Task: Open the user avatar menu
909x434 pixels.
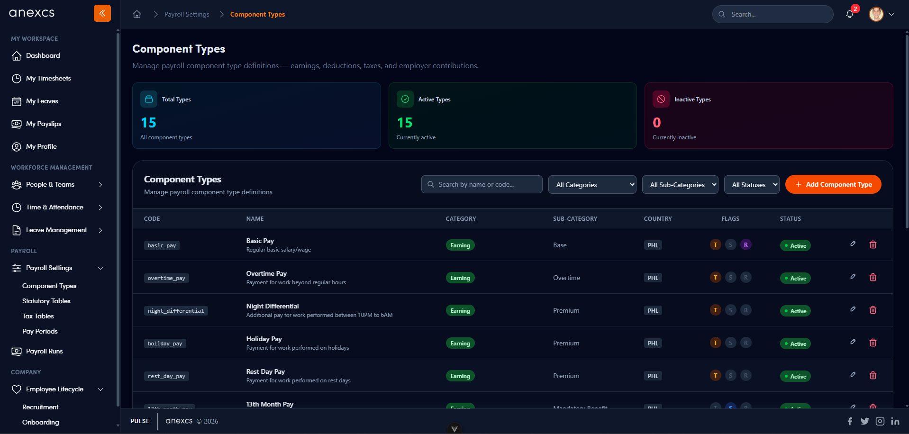Action: coord(882,14)
